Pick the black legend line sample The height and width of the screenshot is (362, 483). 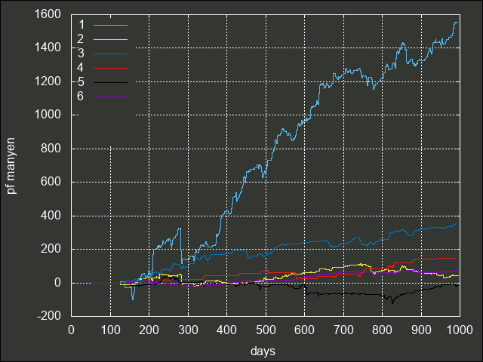point(111,82)
